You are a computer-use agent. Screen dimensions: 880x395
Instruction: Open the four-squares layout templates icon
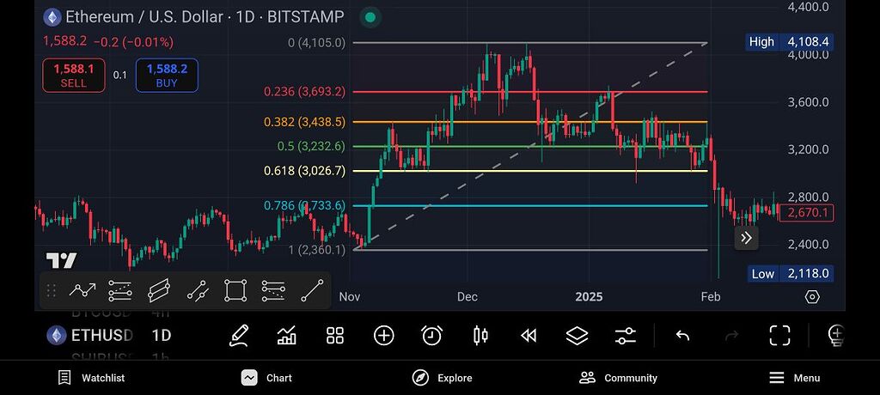click(x=335, y=336)
